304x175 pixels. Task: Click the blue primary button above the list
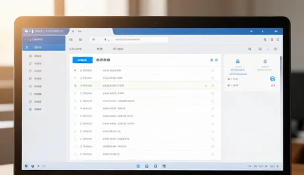tap(82, 60)
